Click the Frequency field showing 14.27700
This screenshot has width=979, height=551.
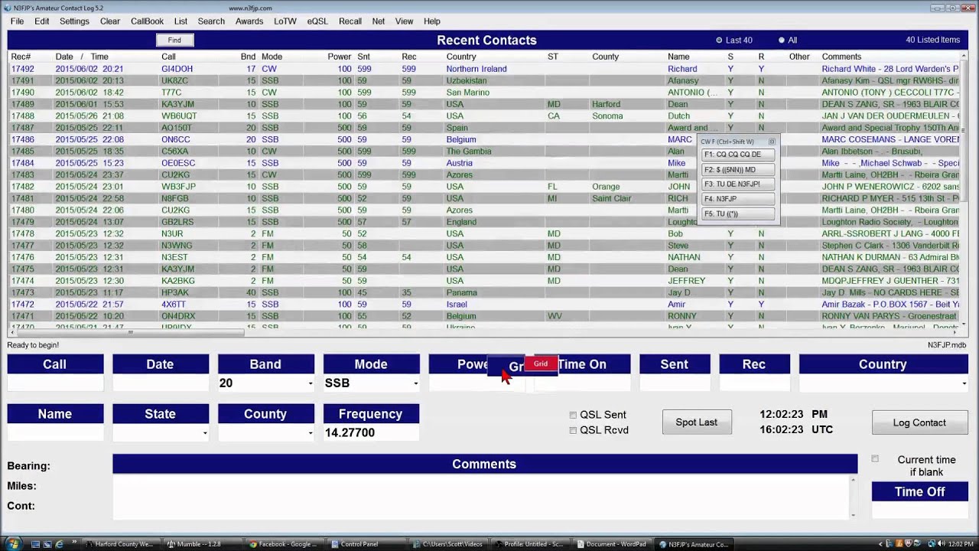[371, 433]
